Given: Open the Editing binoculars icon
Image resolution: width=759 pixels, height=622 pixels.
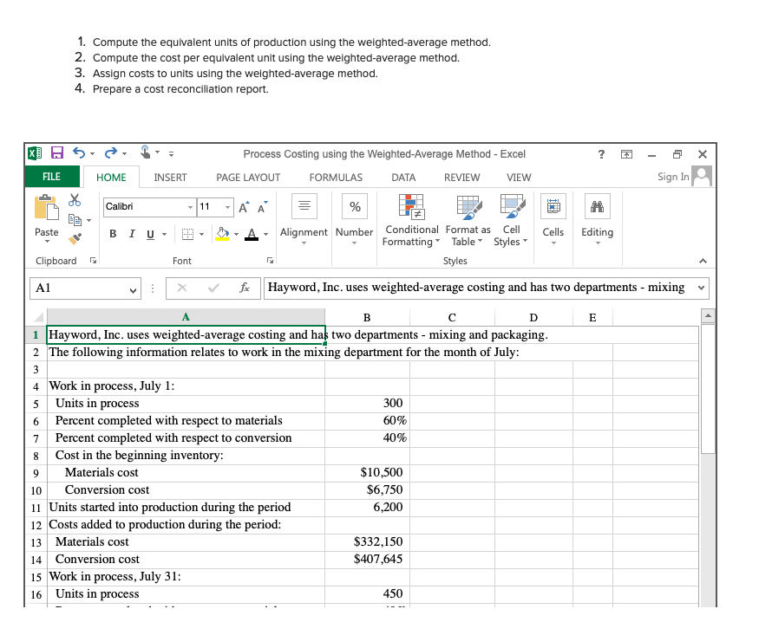Looking at the screenshot, I should click(598, 206).
